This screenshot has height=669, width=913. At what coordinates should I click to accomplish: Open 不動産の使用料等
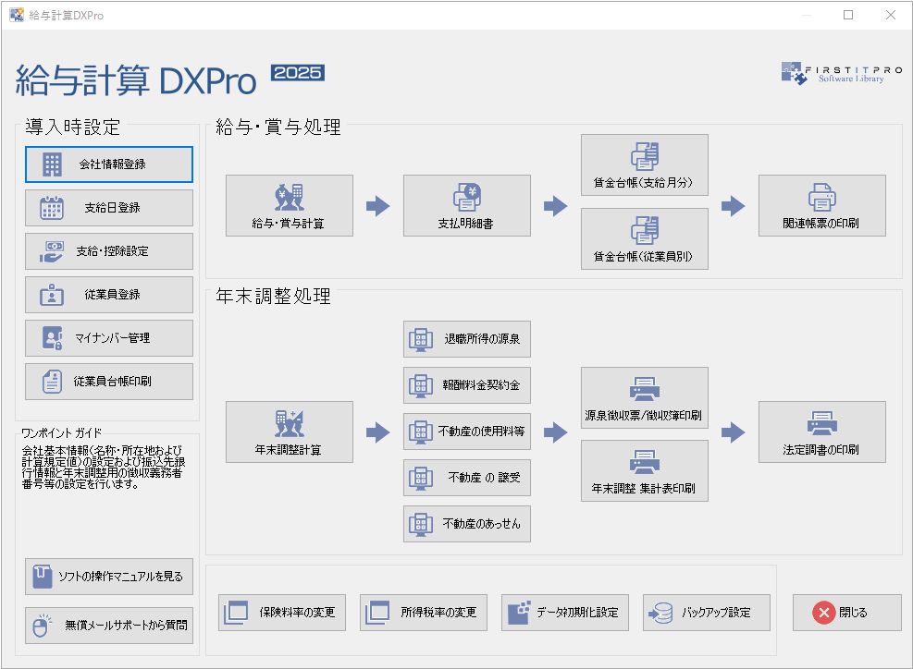(x=467, y=432)
